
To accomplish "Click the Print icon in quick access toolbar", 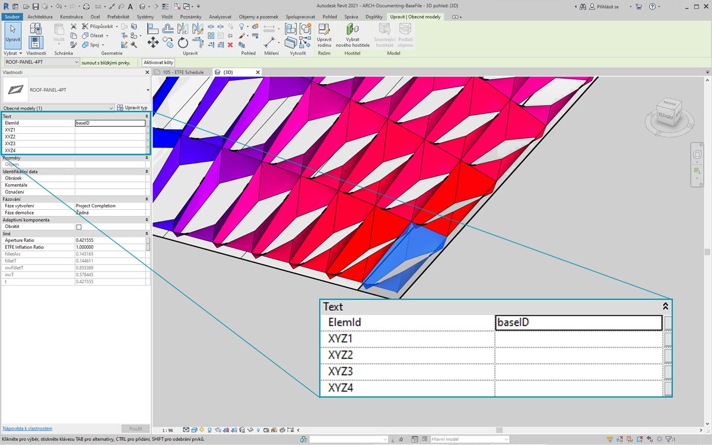I will point(87,7).
